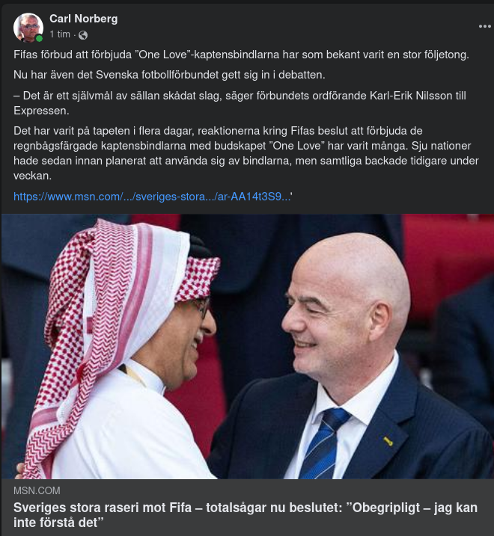Open the article preview photo

click(x=248, y=346)
